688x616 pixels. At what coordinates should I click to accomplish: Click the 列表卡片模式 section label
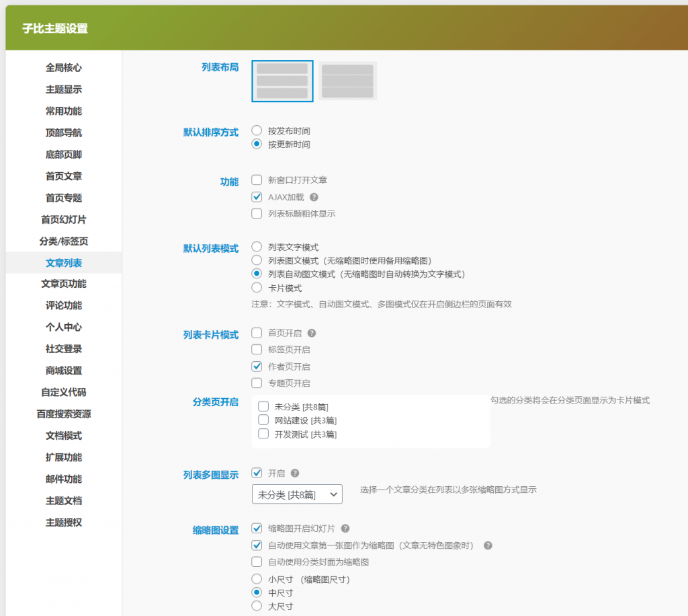[x=210, y=335]
